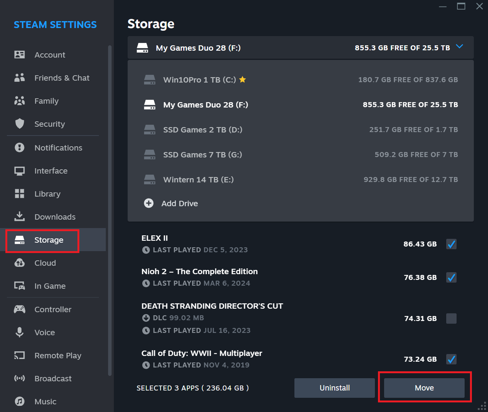
Task: Tick the DEATH STRANDING DIRECTOR'S CUT checkbox
Action: (451, 318)
